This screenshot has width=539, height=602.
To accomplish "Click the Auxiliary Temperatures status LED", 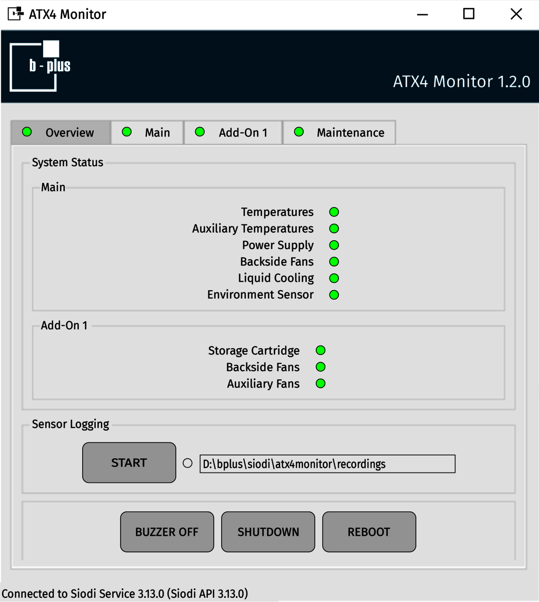I will pyautogui.click(x=334, y=229).
